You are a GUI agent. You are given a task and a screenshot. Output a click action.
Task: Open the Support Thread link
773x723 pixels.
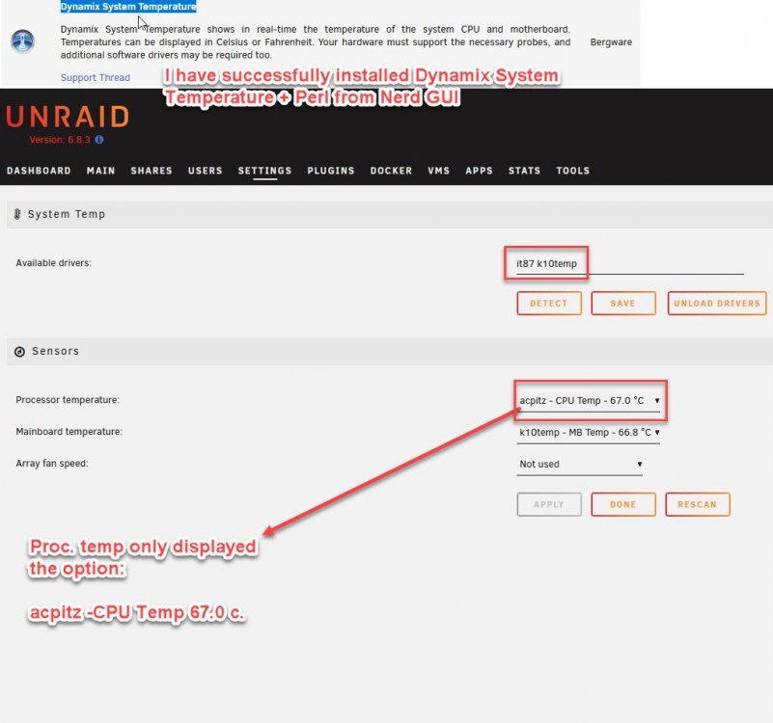96,77
